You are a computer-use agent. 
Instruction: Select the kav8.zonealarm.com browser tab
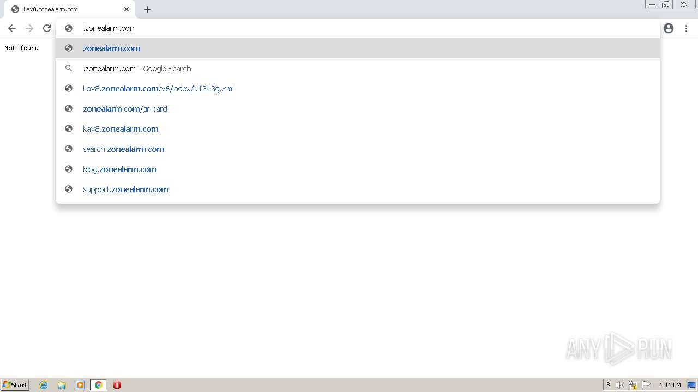tap(70, 9)
